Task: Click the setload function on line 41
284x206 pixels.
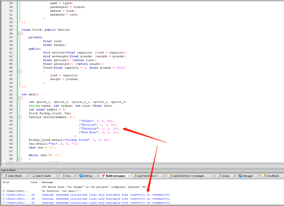Action: point(85,52)
